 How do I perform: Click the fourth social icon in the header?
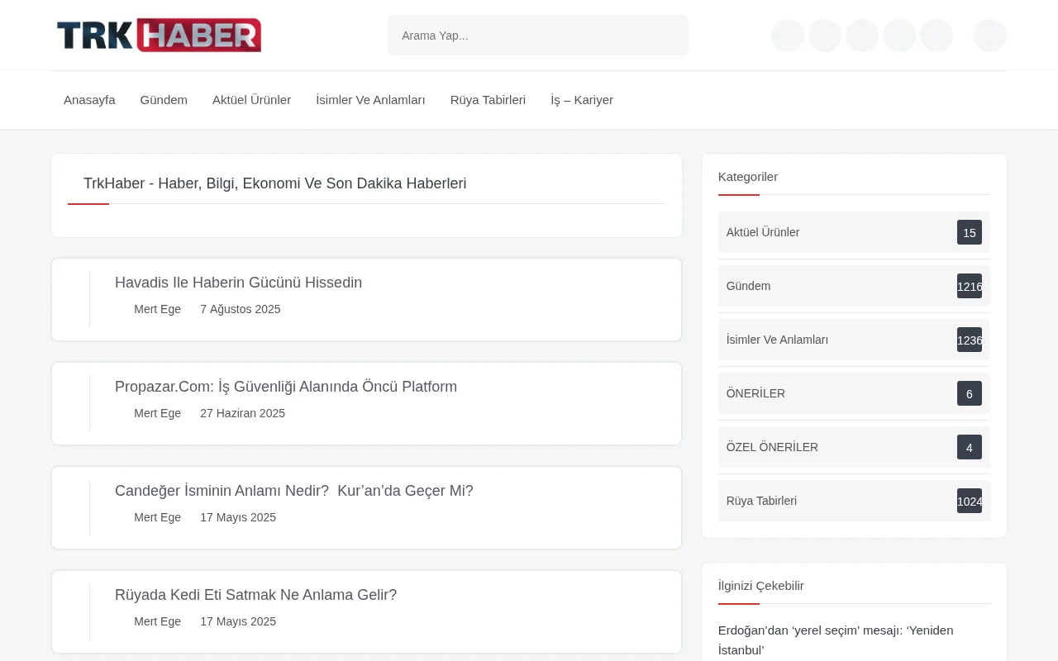click(x=898, y=36)
